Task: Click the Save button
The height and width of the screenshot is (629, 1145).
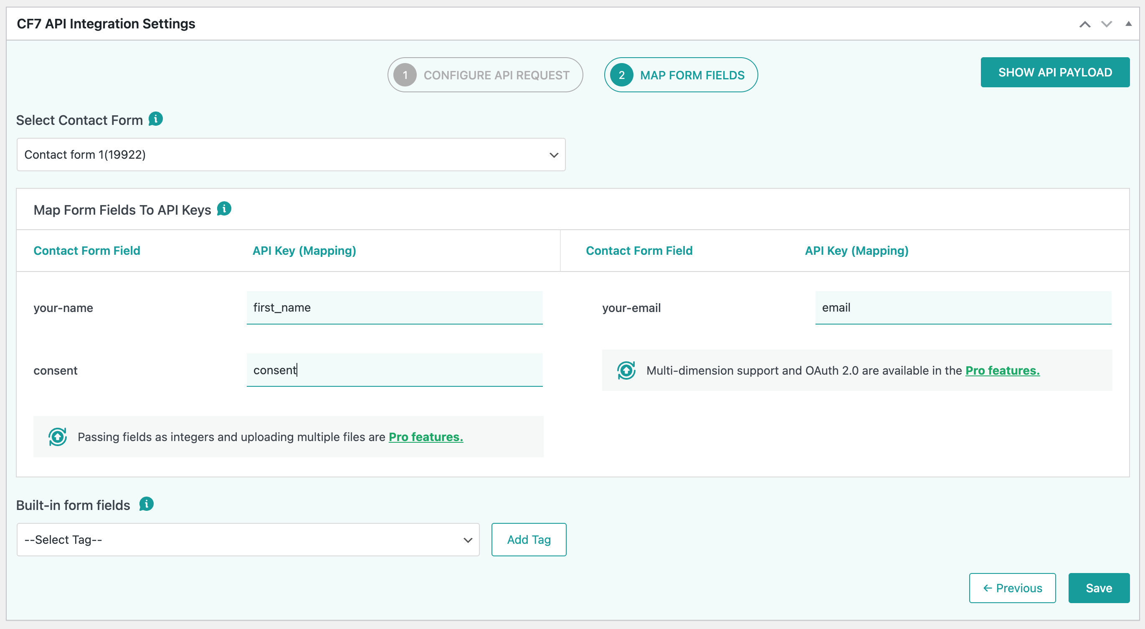Action: [x=1098, y=588]
